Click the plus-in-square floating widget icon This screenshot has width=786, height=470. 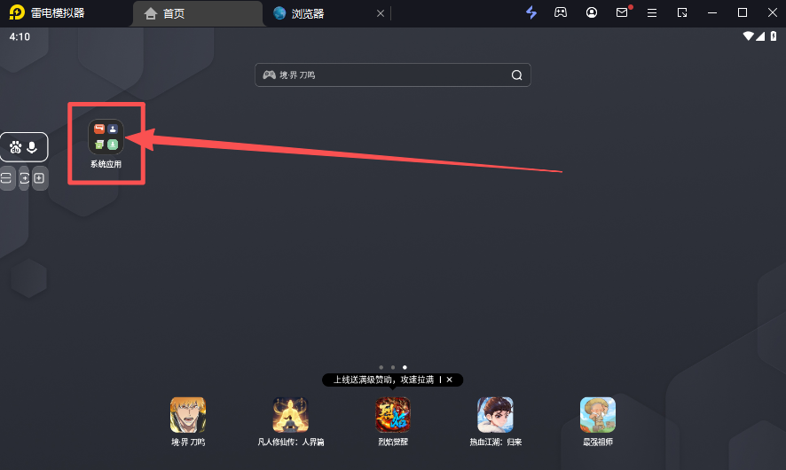click(x=39, y=178)
